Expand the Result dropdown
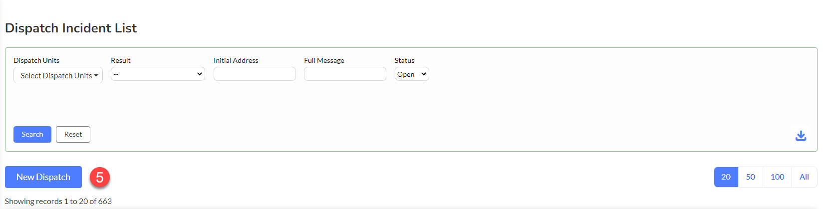Image resolution: width=825 pixels, height=209 pixels. 158,74
